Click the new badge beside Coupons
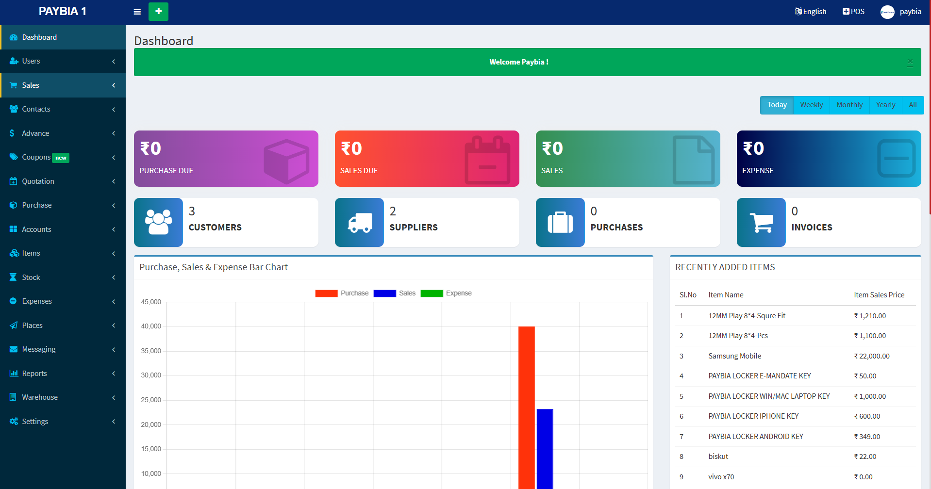931x489 pixels. 61,158
